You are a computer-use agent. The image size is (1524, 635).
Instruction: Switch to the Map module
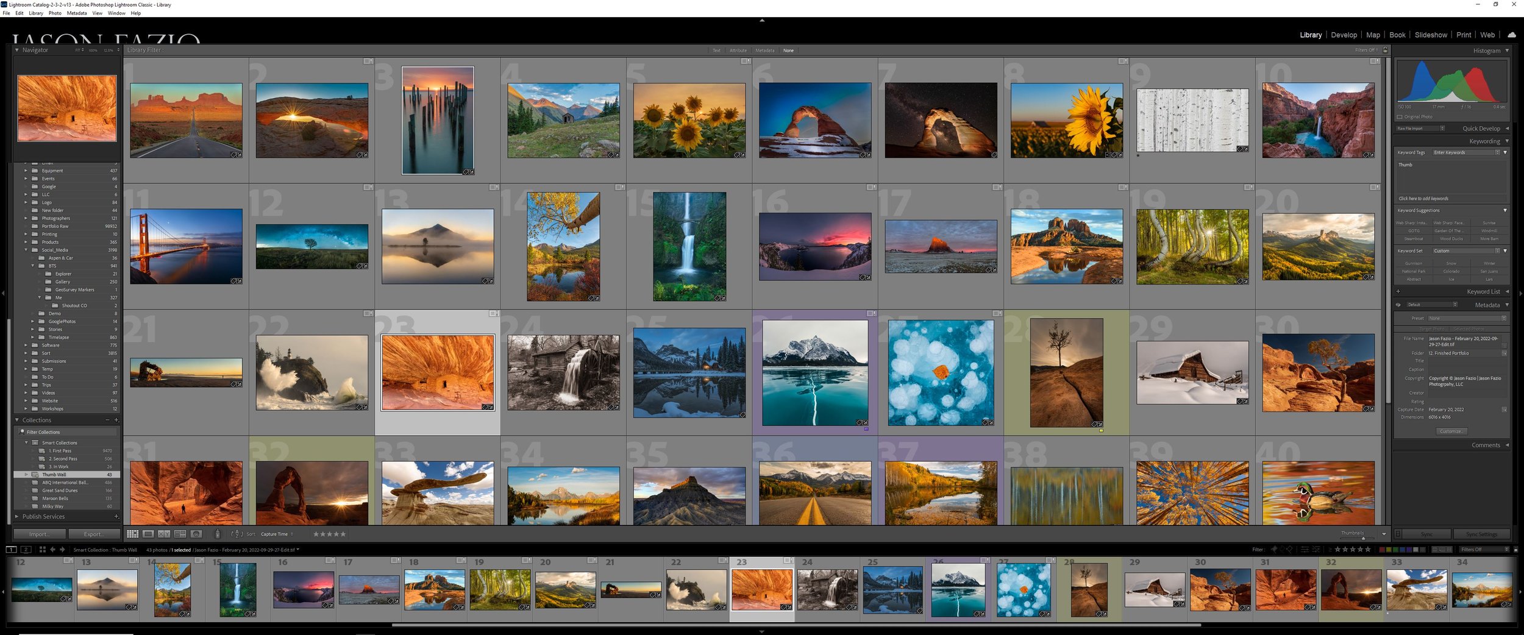[1373, 35]
